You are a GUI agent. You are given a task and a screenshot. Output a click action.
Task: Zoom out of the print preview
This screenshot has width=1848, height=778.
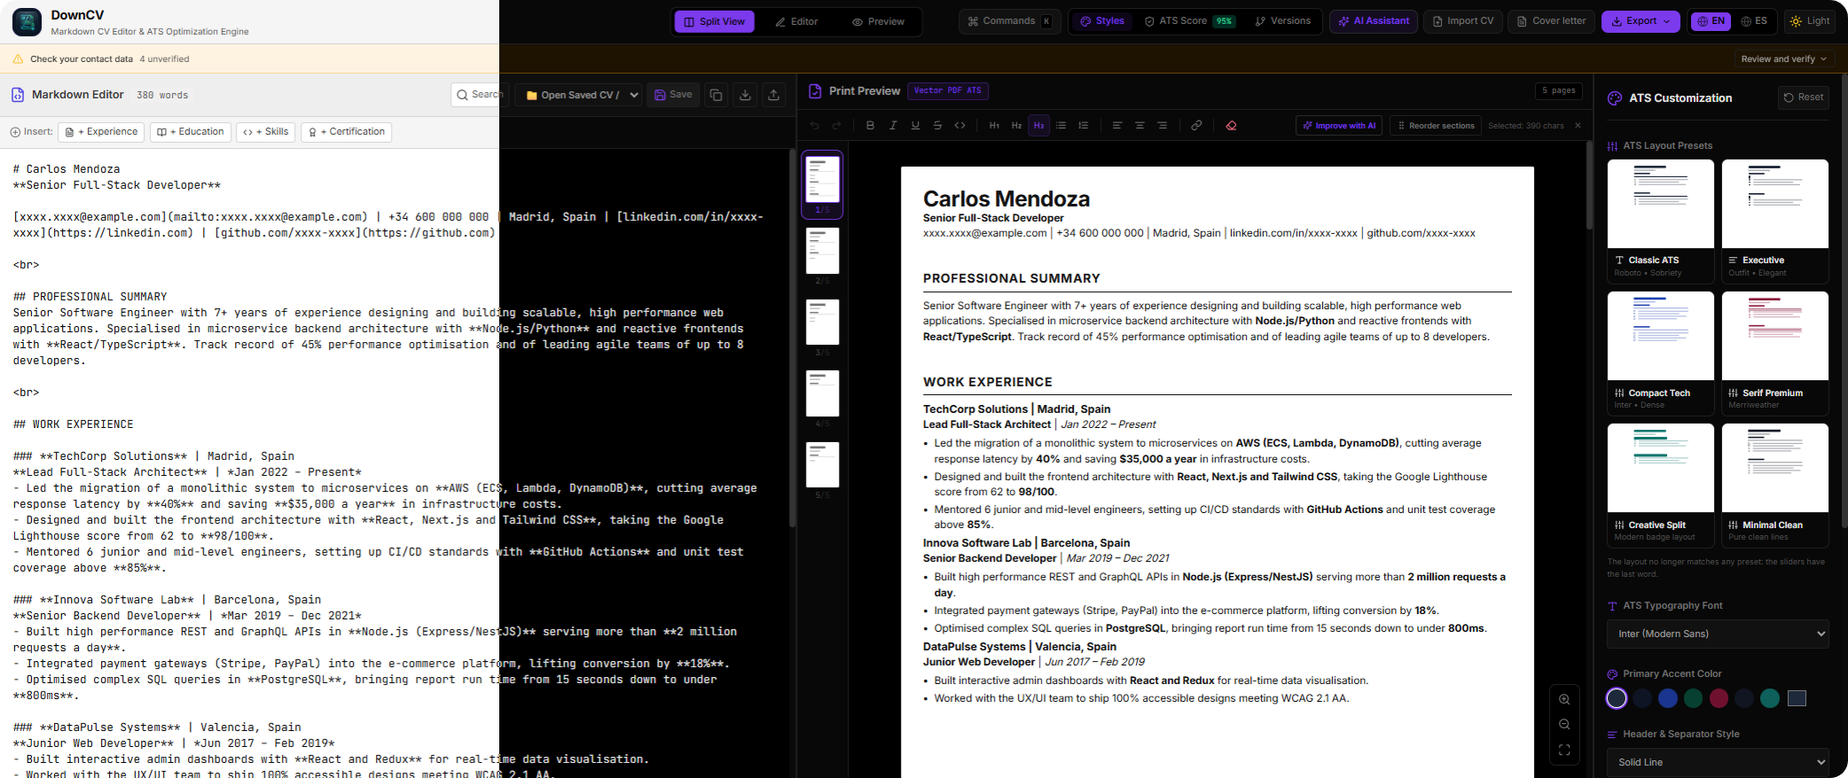click(1564, 724)
